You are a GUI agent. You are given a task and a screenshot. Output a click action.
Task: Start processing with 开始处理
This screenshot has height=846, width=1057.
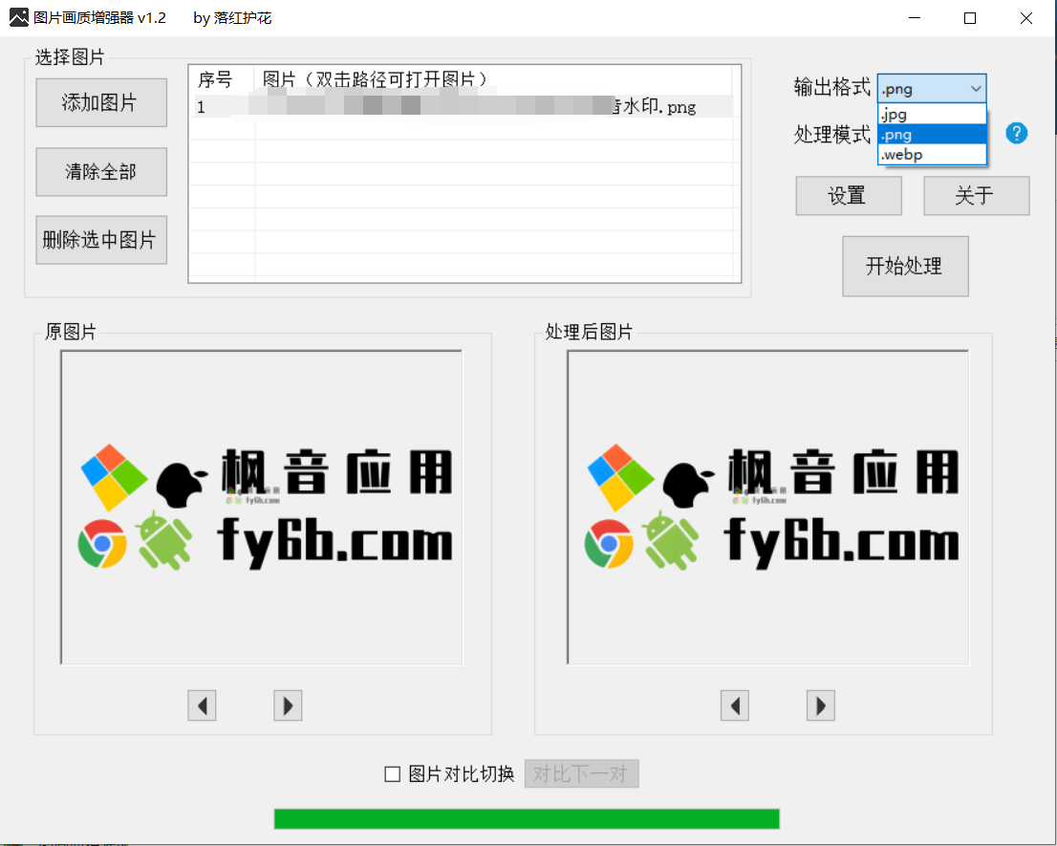[x=905, y=267]
